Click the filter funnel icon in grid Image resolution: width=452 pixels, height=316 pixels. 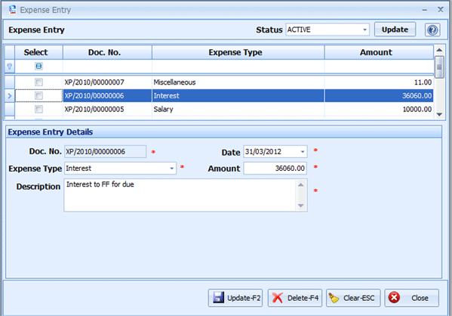pos(10,67)
